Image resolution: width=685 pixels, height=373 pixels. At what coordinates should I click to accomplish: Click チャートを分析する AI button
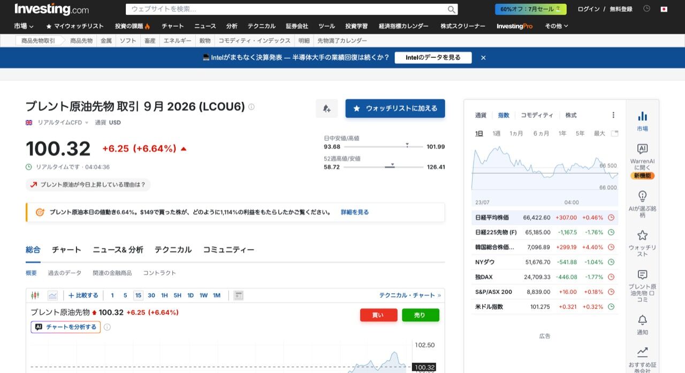[x=66, y=327]
